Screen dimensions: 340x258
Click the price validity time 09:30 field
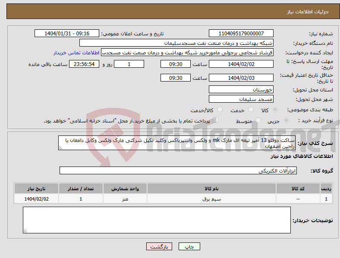coord(176,78)
